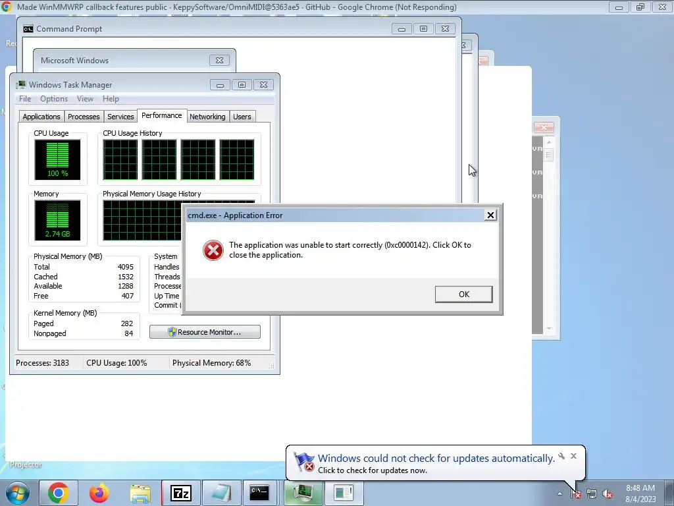
Task: Click the Windows Task Manager title icon
Action: (21, 84)
